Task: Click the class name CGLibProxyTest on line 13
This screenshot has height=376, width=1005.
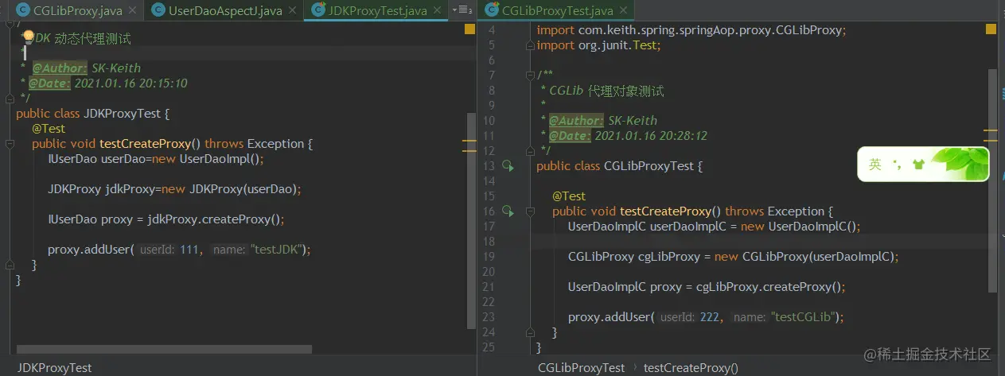Action: point(649,166)
